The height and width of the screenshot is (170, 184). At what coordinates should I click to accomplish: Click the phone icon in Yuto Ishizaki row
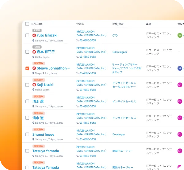[78, 40]
